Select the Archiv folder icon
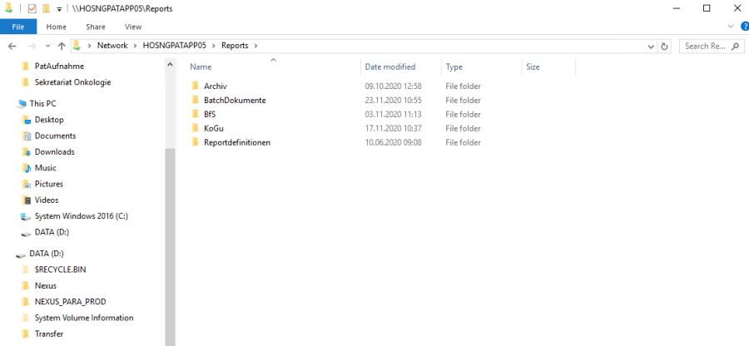This screenshot has height=346, width=749. tap(195, 86)
